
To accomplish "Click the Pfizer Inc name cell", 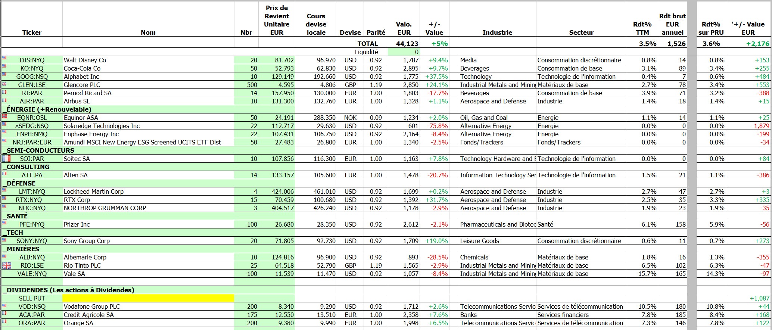I will 148,224.
